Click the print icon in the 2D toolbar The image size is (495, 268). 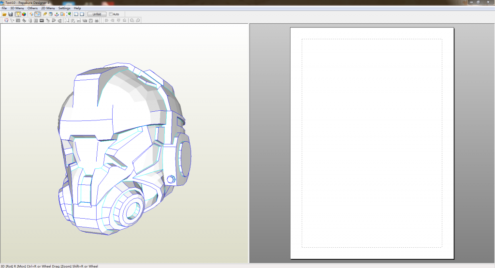point(97,20)
